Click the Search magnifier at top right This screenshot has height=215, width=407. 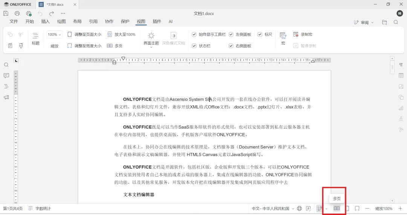[x=396, y=22]
